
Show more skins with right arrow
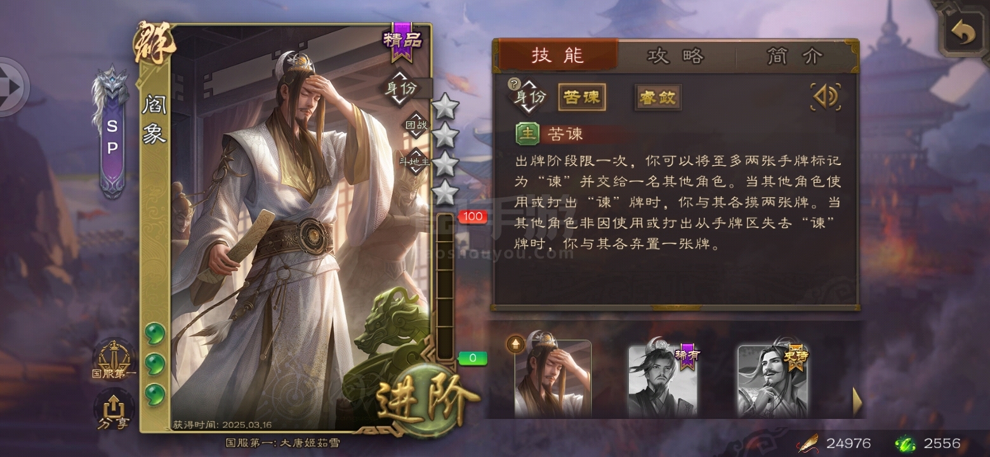point(857,401)
